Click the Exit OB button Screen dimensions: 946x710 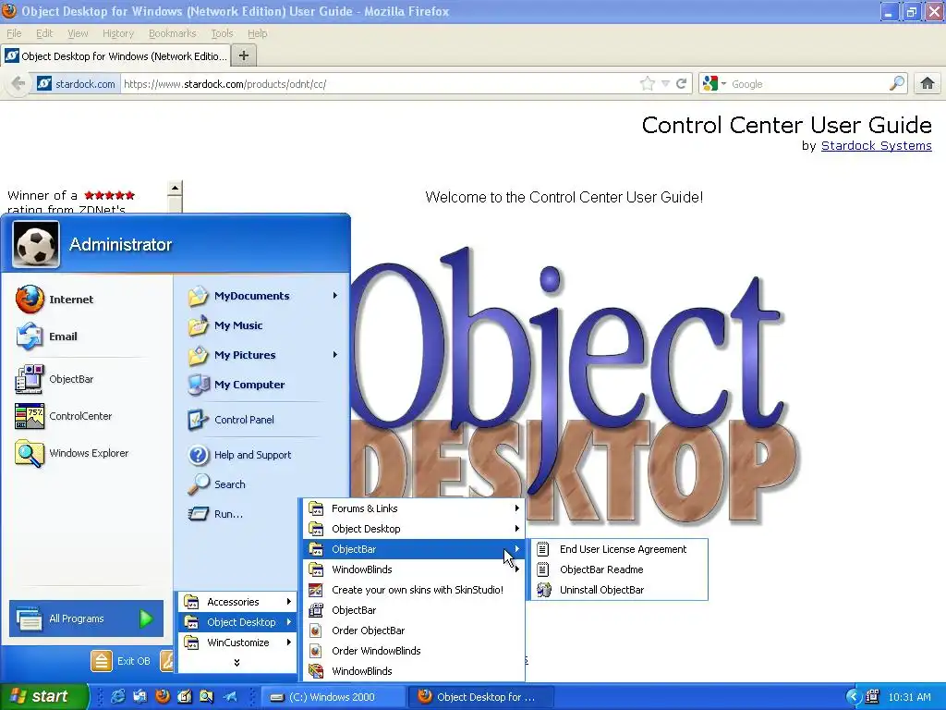tap(121, 661)
